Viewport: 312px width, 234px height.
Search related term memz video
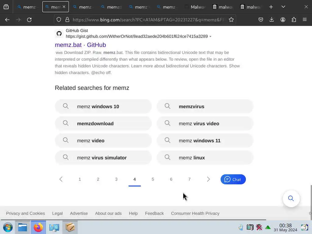tap(103, 141)
